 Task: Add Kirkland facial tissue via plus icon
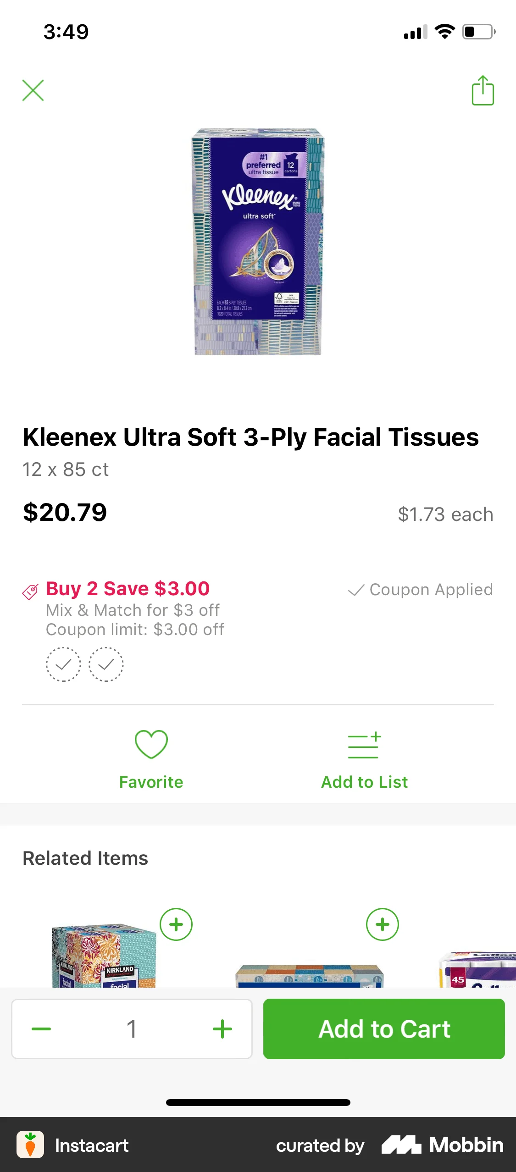coord(176,924)
